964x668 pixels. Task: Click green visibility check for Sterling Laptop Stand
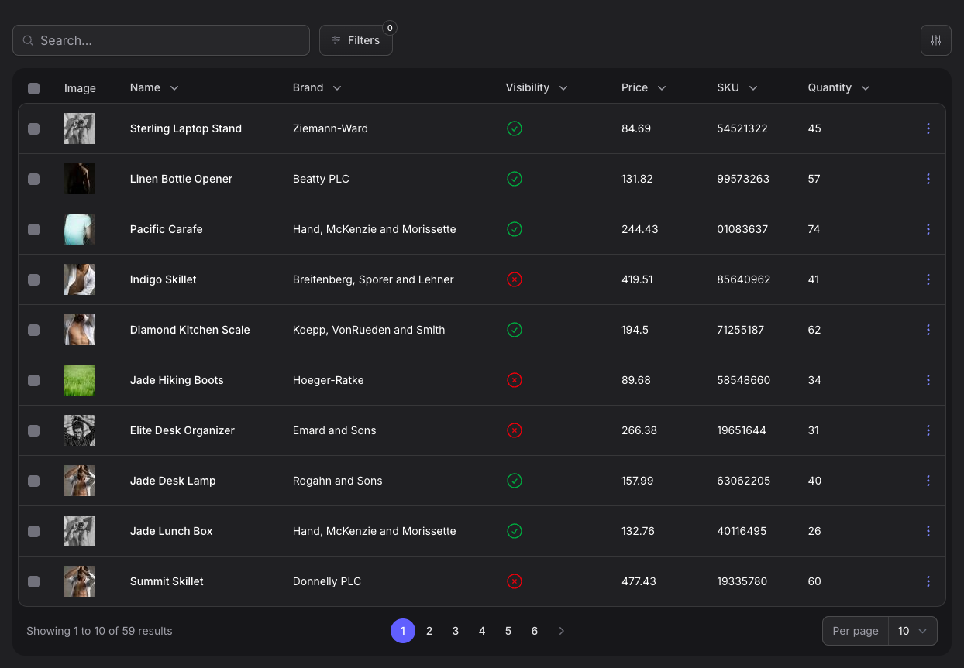[x=515, y=128]
